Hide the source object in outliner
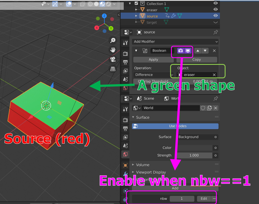 click(x=215, y=16)
